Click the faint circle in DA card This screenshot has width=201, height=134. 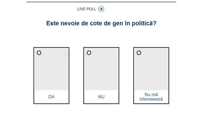coord(67,55)
